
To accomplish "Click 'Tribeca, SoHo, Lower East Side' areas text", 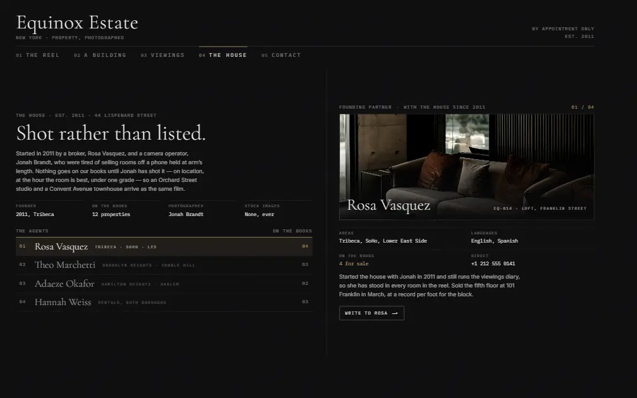I will coord(383,241).
